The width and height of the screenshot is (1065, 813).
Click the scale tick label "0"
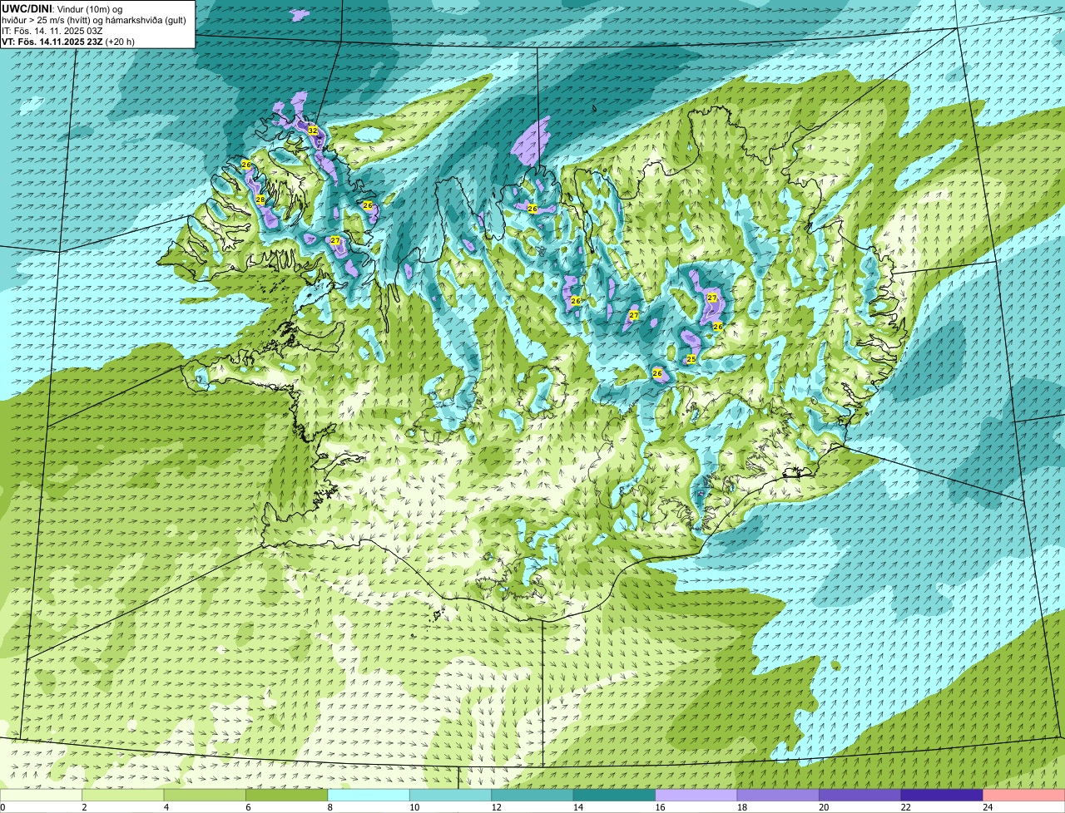click(x=2, y=806)
